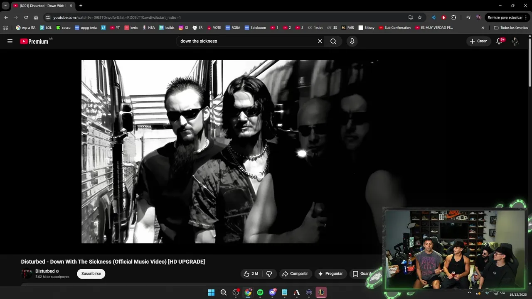Open League of Legends taskbar icon
Screen dimensions: 532x299
click(321, 292)
